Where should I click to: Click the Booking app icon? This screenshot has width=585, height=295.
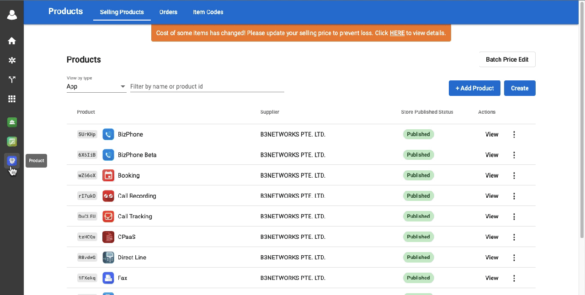108,175
